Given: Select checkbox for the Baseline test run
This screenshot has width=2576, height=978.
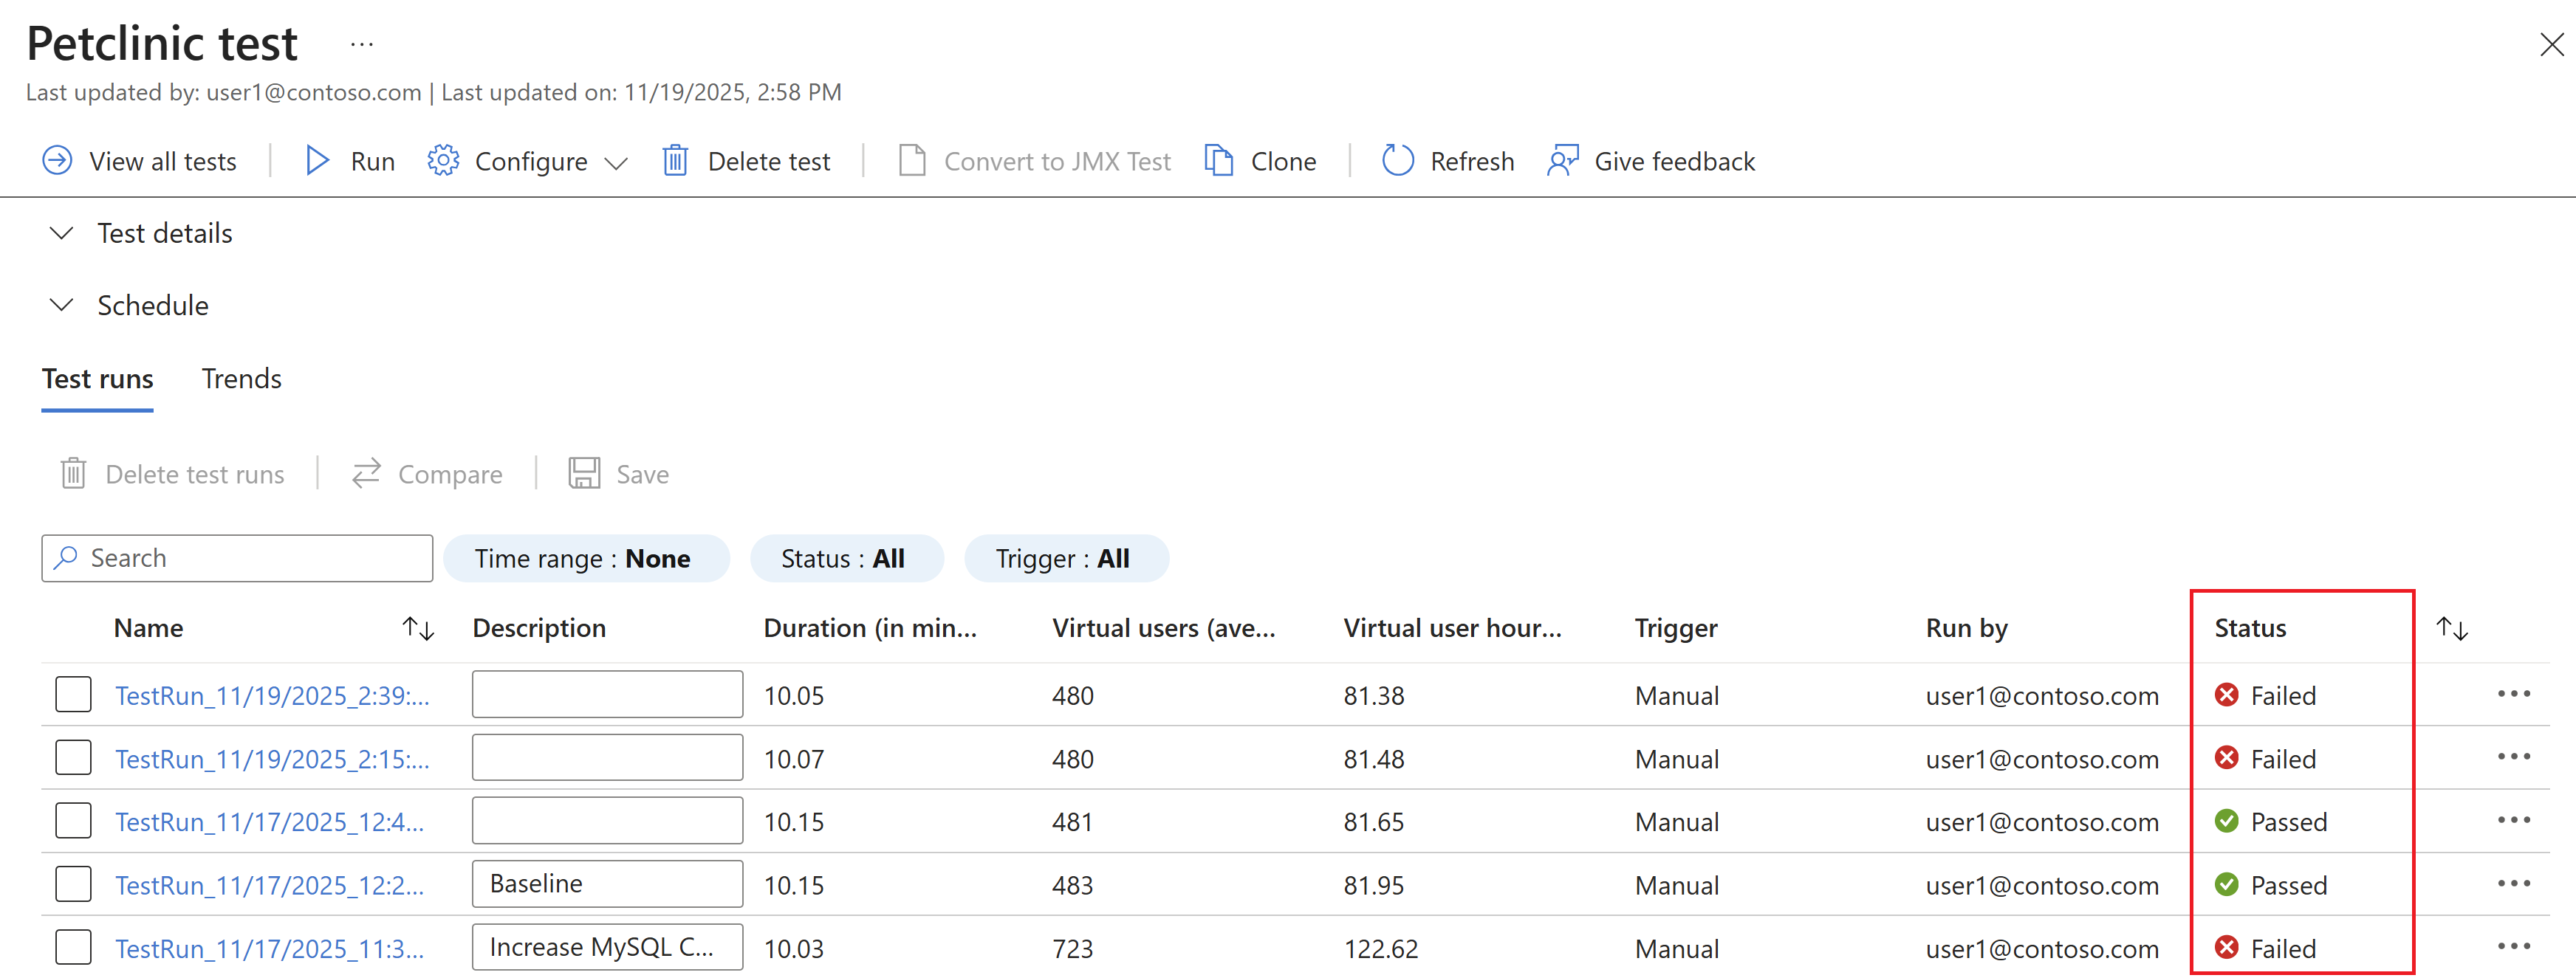Looking at the screenshot, I should [x=73, y=884].
